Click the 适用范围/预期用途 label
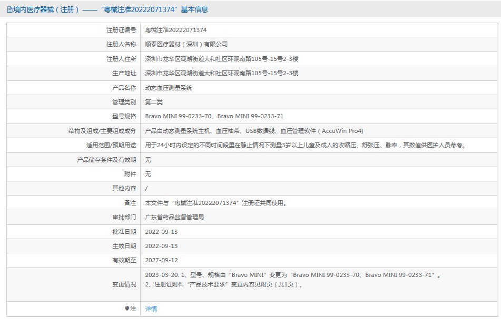 pos(111,146)
